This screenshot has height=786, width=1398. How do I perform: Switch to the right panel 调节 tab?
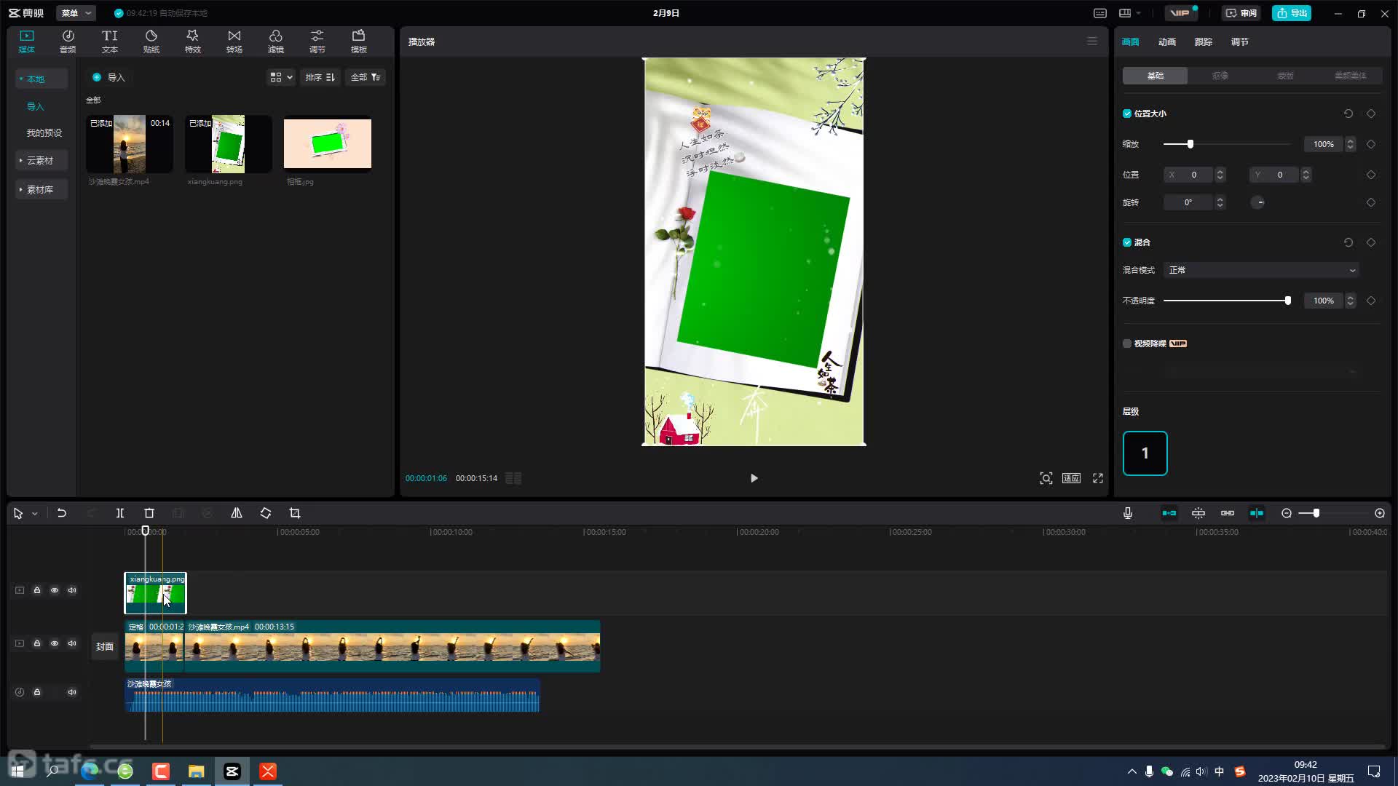coord(1240,41)
